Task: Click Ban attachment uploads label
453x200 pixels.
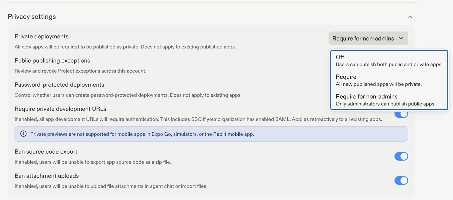Action: pos(47,176)
